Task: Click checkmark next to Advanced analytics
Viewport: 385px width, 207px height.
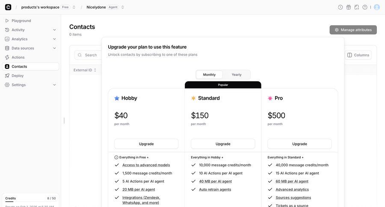Action: tap(270, 189)
